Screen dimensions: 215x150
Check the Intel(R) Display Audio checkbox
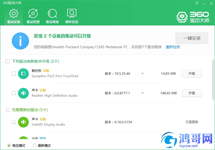point(14,122)
